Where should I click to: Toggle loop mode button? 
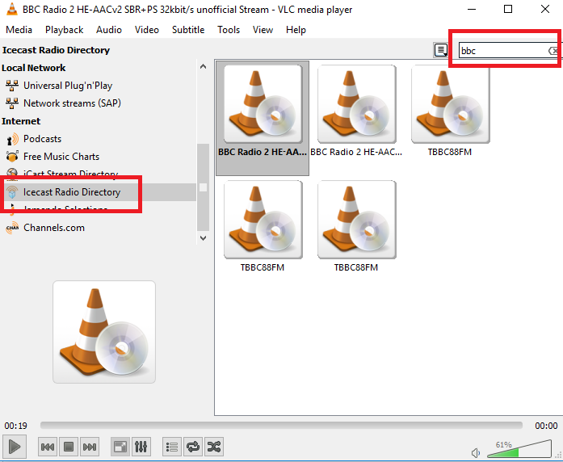(x=193, y=447)
